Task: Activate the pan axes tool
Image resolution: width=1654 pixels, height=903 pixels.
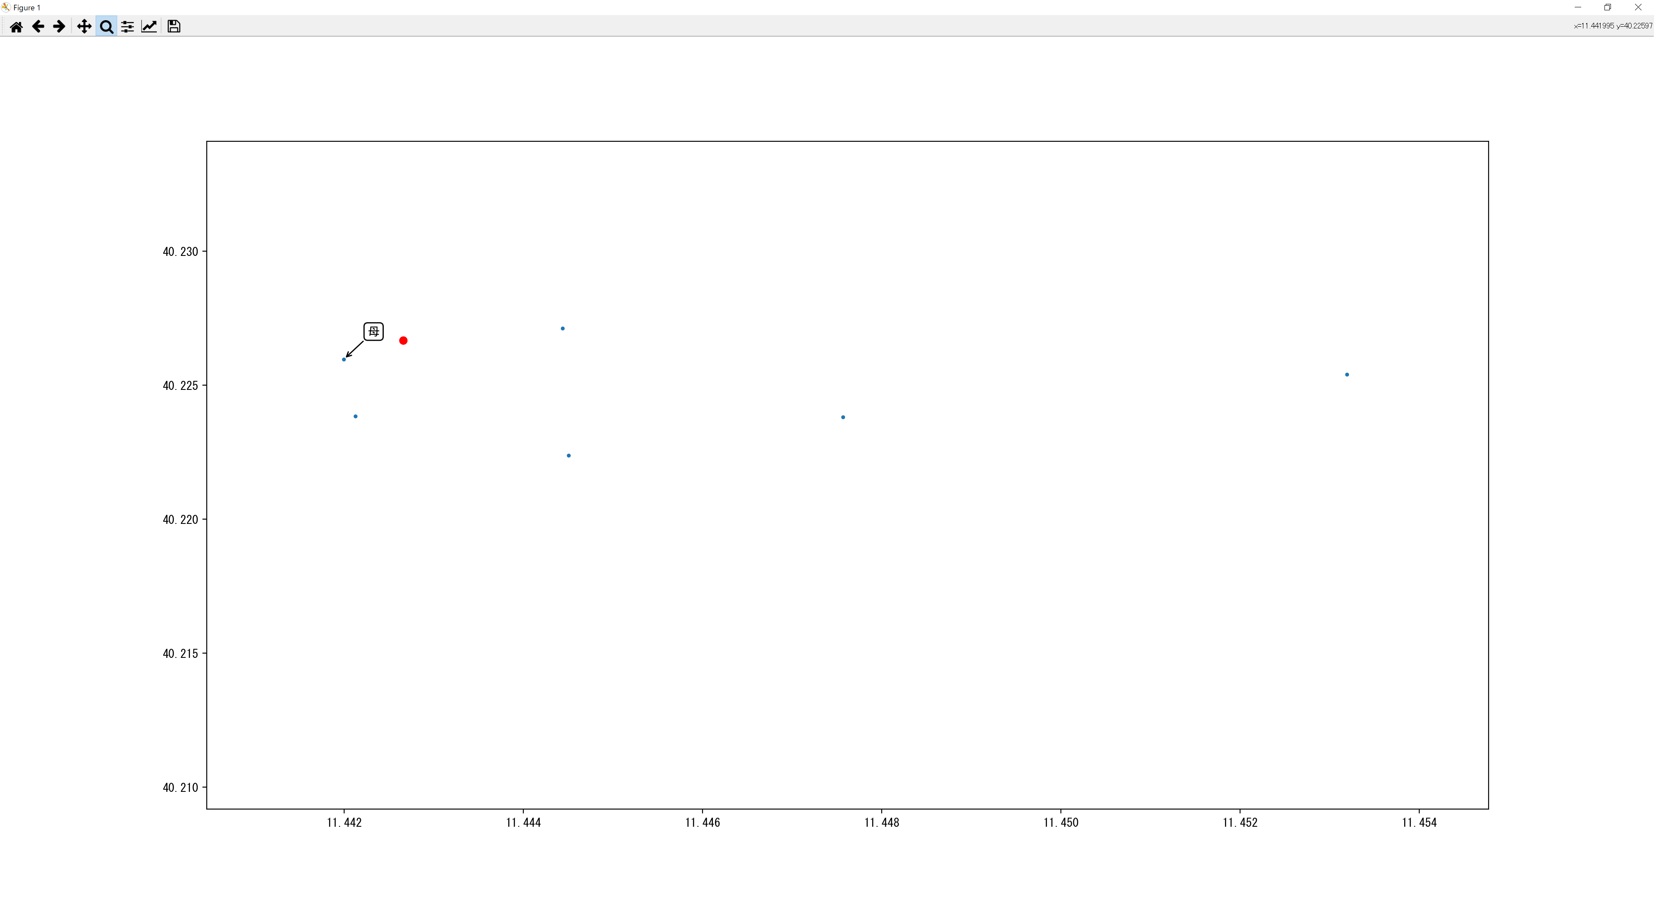Action: pyautogui.click(x=84, y=26)
